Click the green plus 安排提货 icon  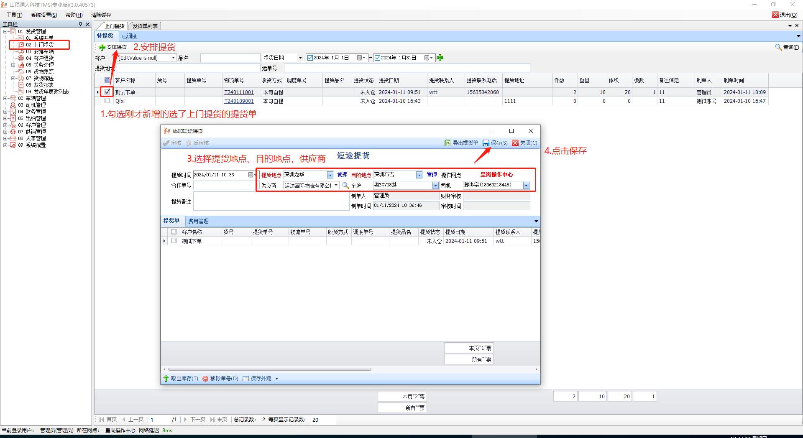102,47
